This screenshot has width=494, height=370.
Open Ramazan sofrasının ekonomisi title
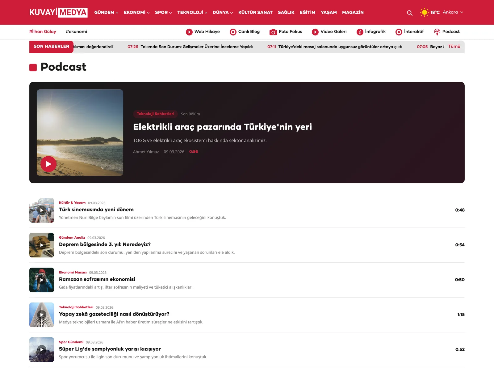tap(97, 279)
